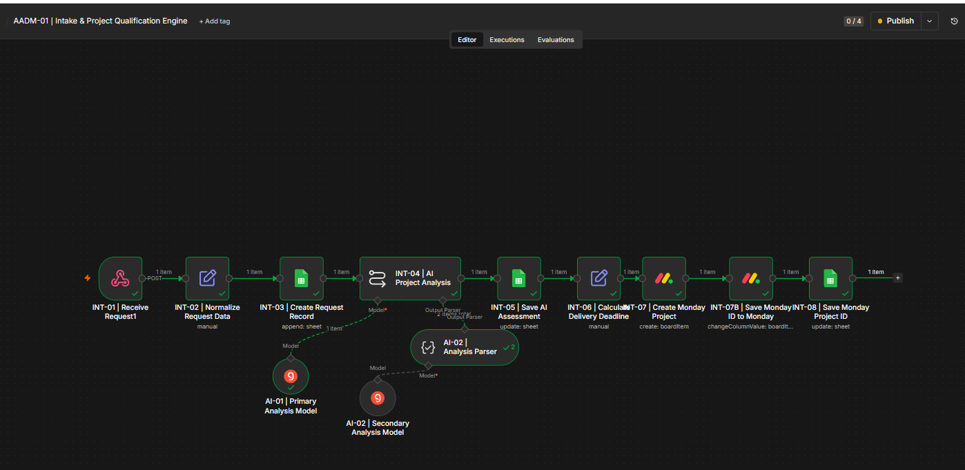Click the INT-01 Receive Request1 label
Viewport: 965px width, 470px height.
pos(120,312)
